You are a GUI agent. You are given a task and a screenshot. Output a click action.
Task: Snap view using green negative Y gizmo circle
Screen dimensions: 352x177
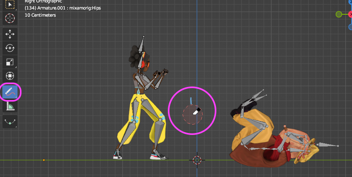pos(339,14)
